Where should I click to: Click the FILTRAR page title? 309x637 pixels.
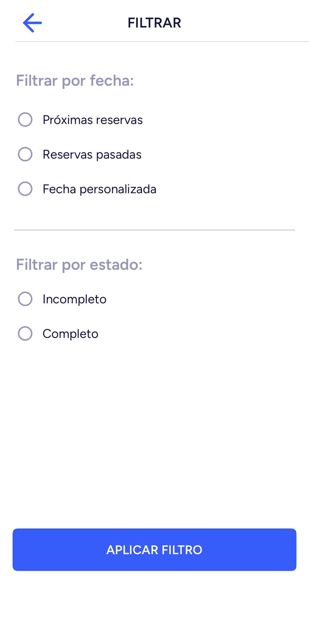coord(154,23)
